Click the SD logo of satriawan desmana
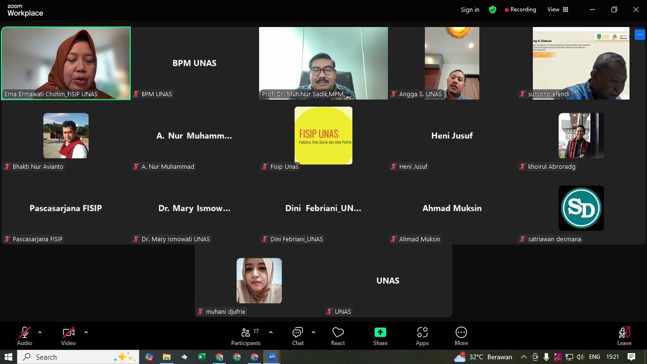 point(581,208)
